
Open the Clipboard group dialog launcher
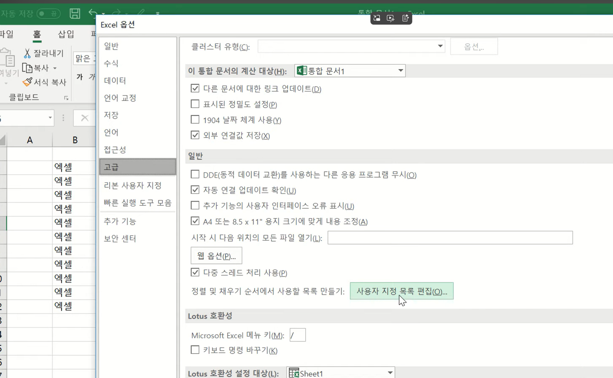coord(66,98)
